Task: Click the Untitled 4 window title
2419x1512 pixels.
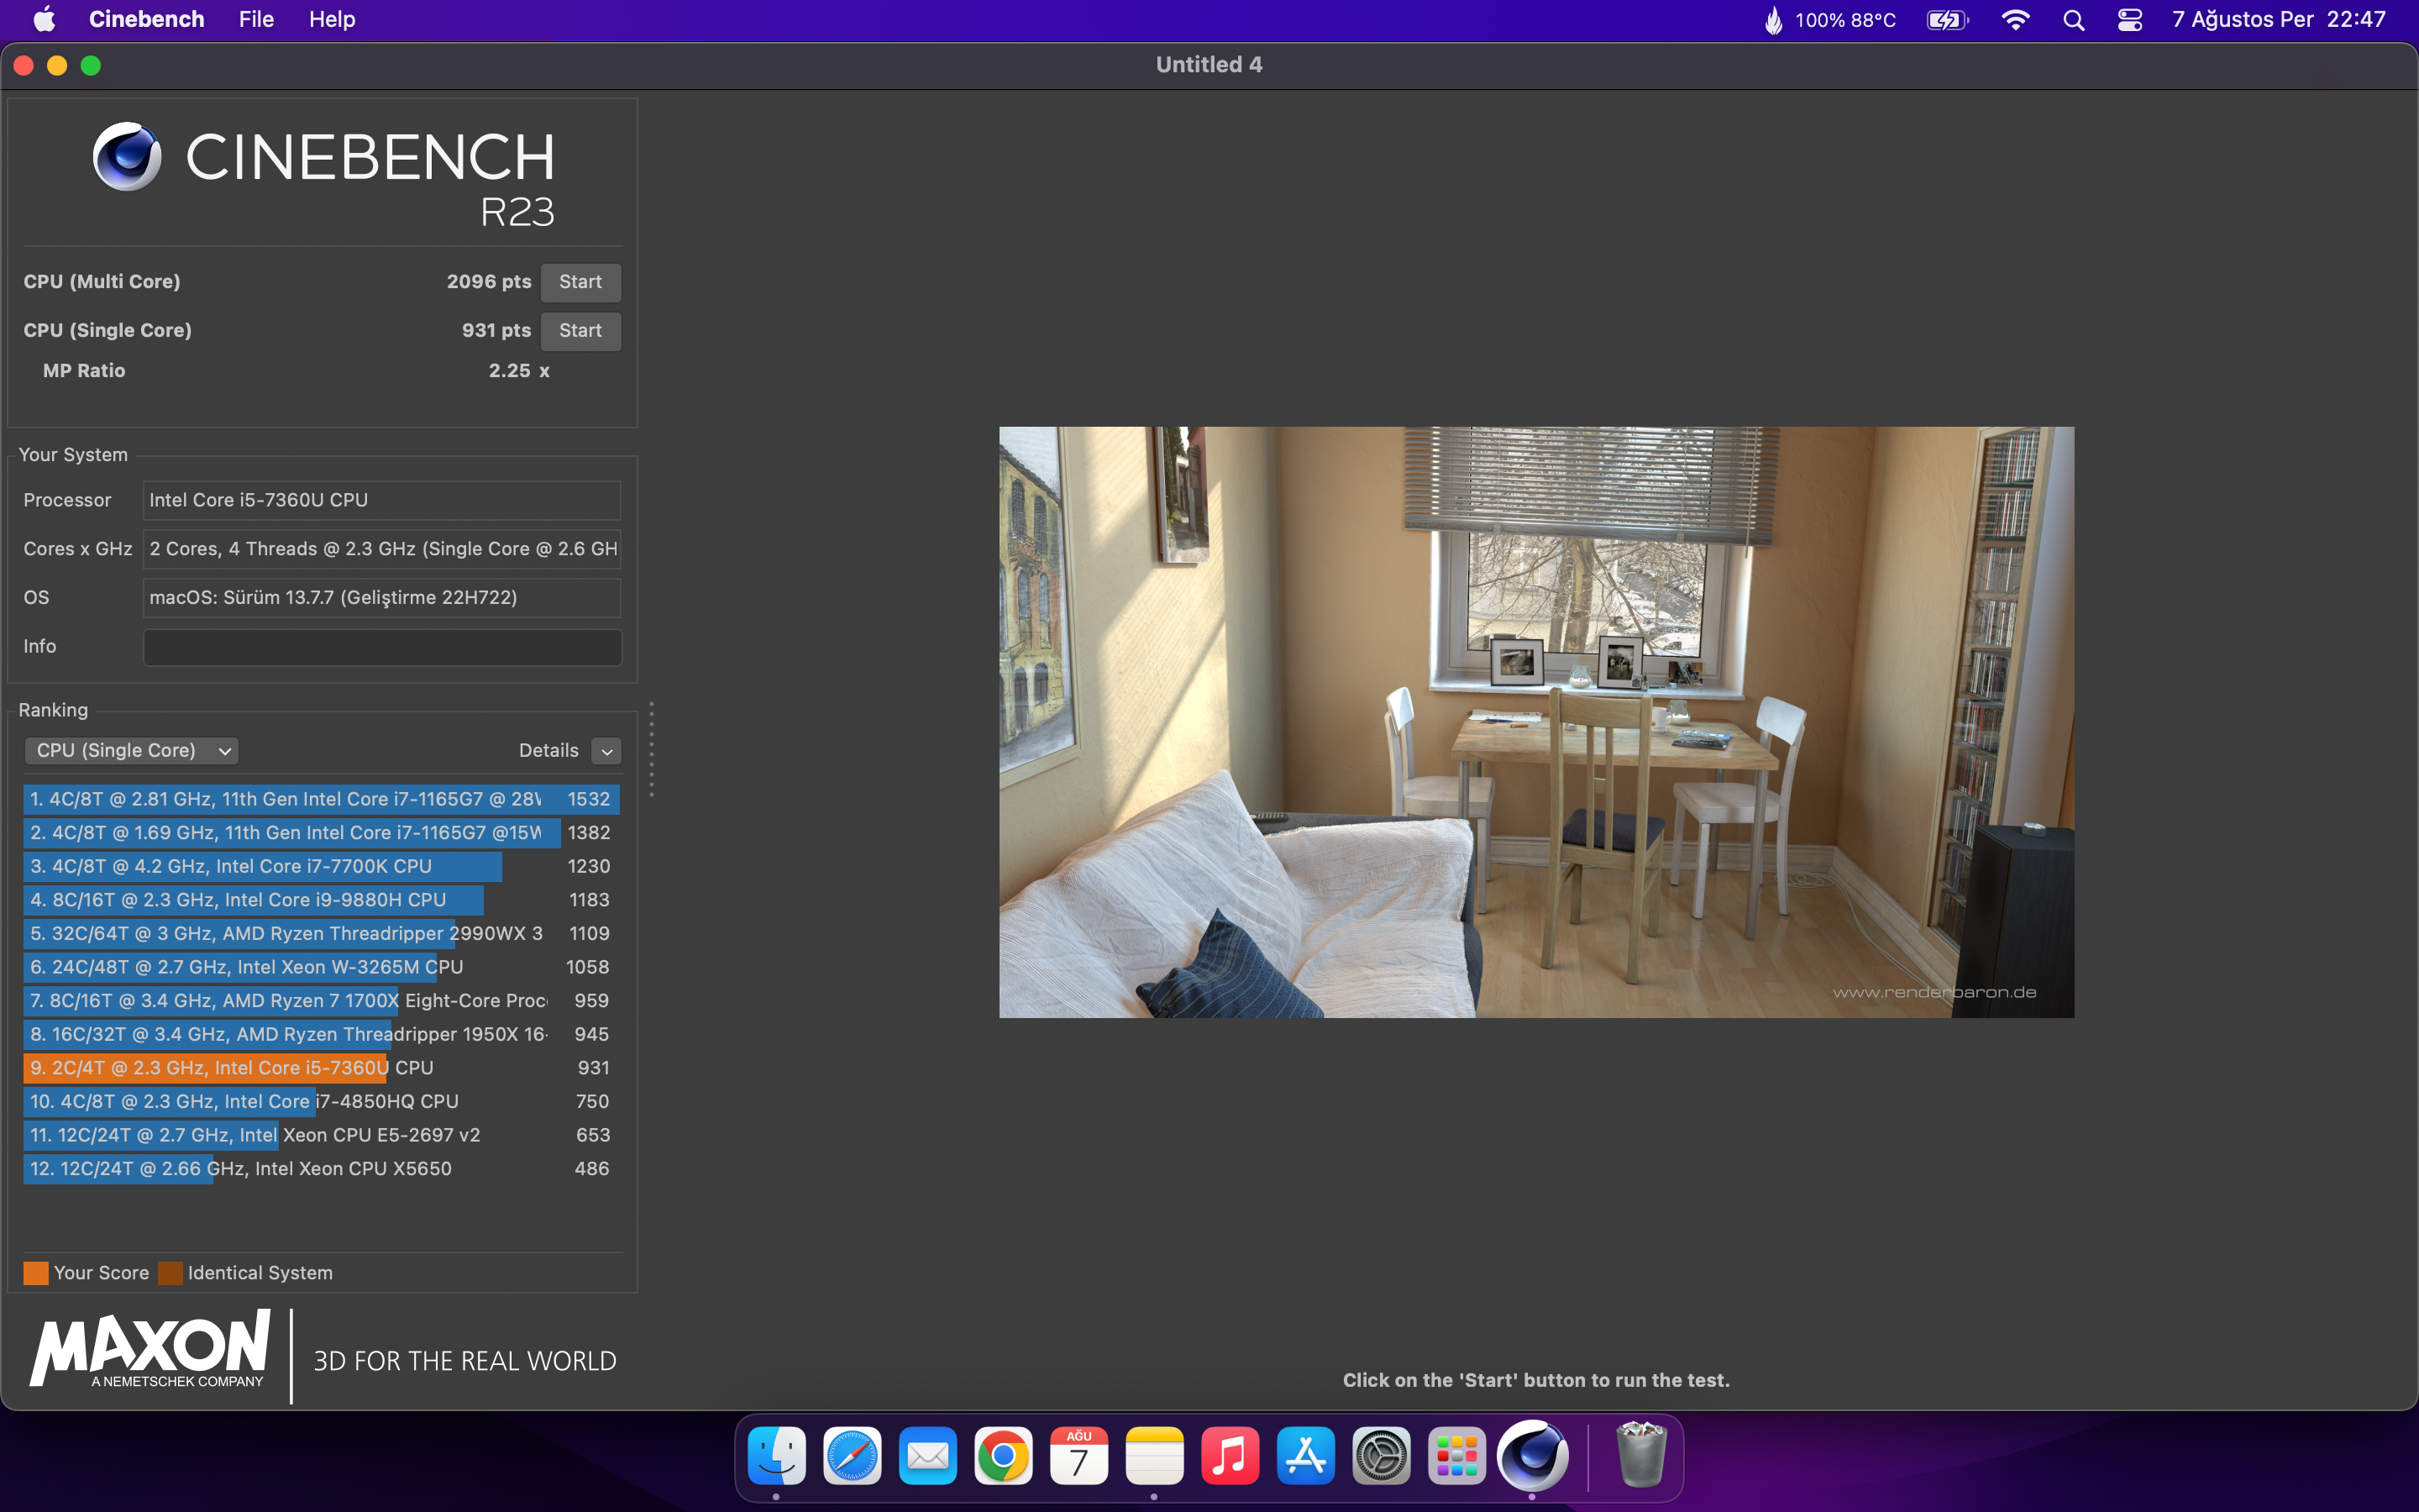Action: point(1209,65)
